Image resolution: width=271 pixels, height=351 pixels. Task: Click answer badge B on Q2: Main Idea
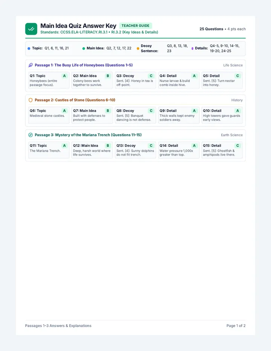tap(108, 76)
